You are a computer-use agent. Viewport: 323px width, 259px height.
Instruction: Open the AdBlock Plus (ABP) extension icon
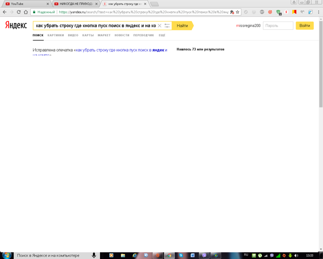[x=262, y=12]
